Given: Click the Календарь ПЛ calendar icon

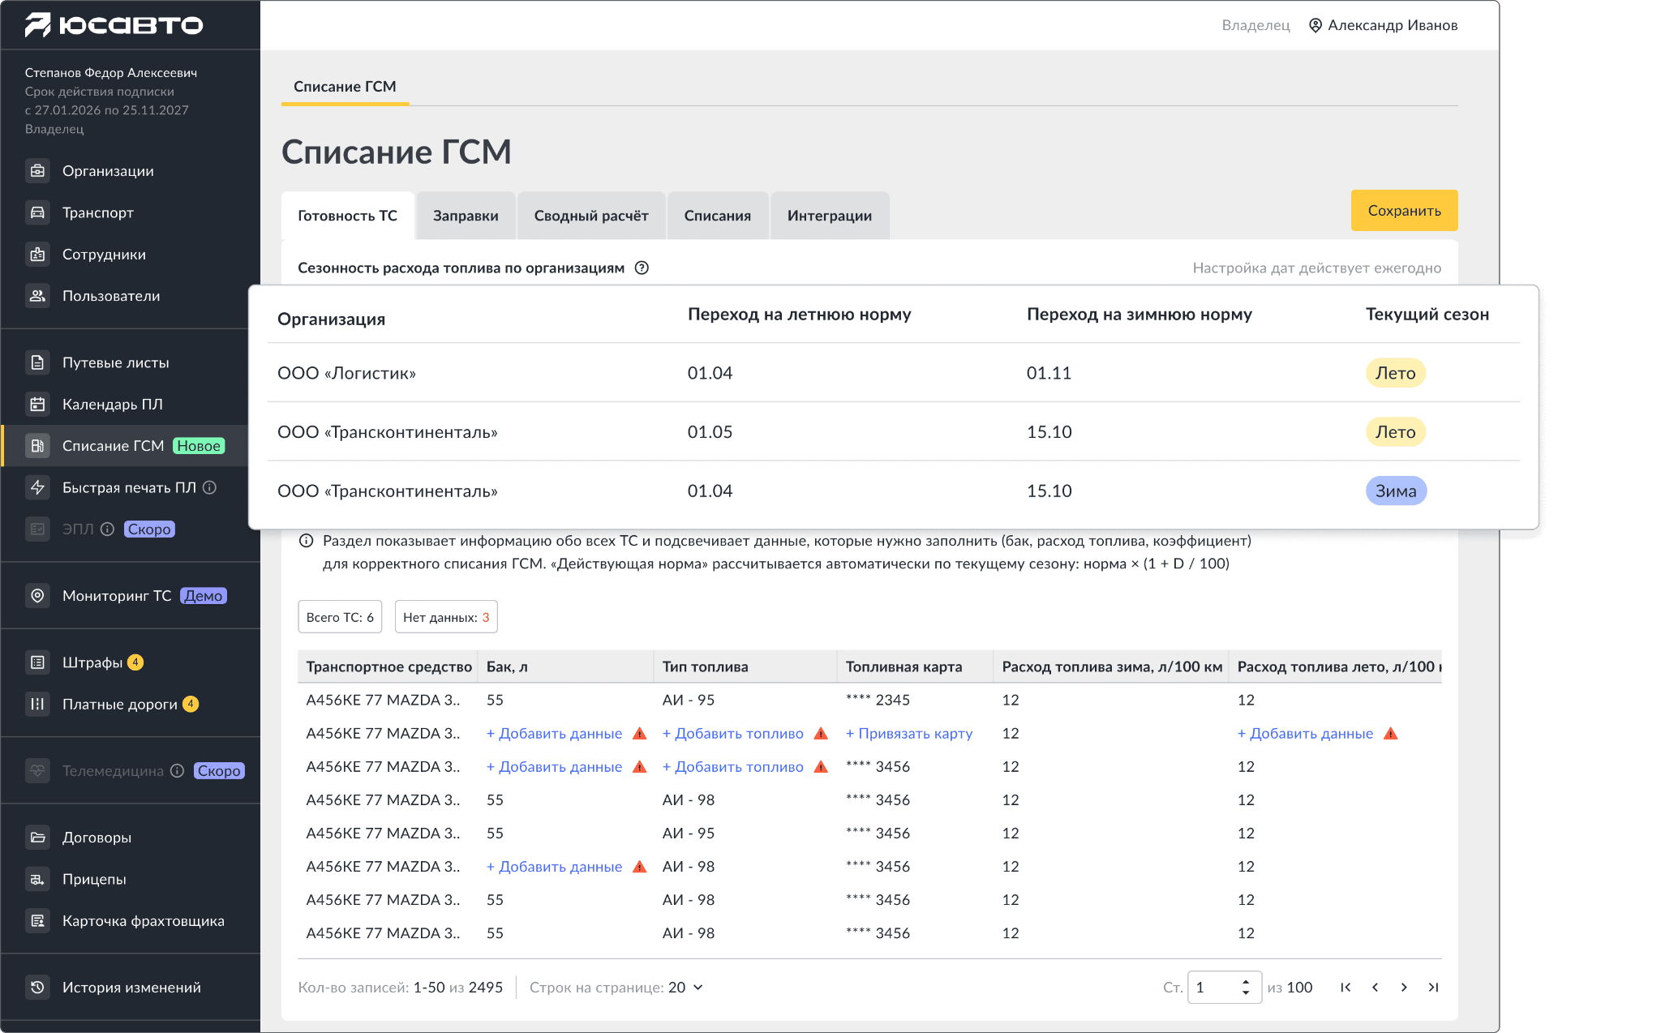Looking at the screenshot, I should tap(37, 404).
